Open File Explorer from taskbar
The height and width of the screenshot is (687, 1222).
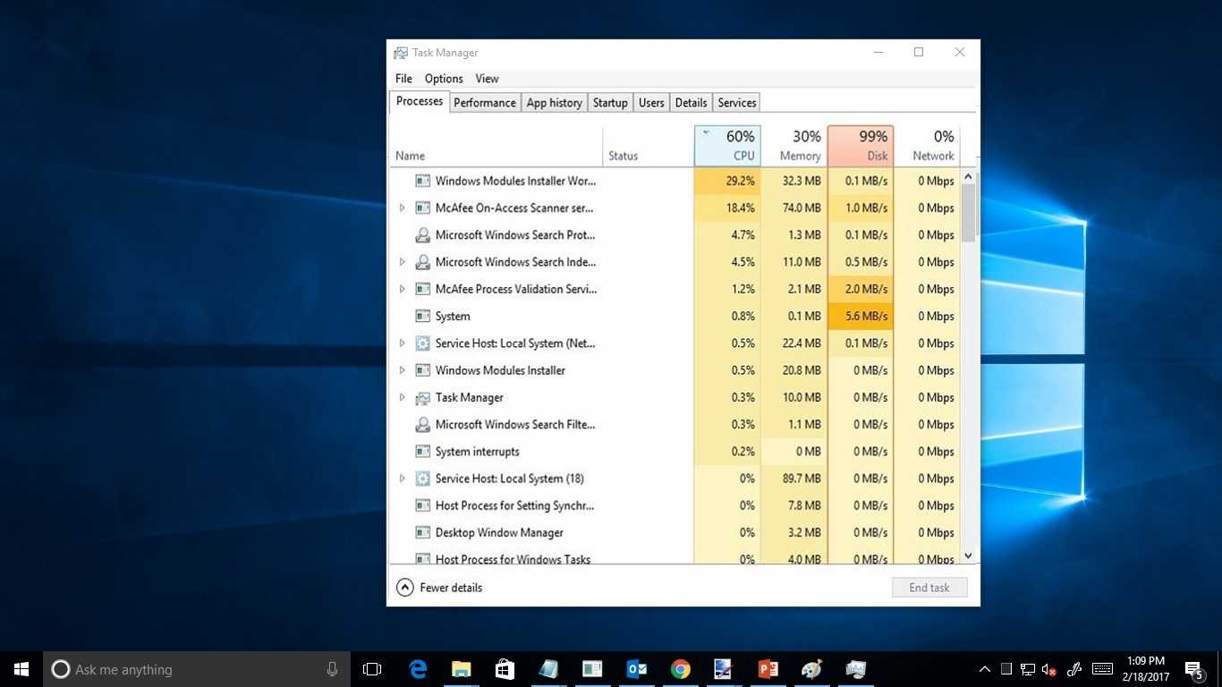pyautogui.click(x=462, y=669)
